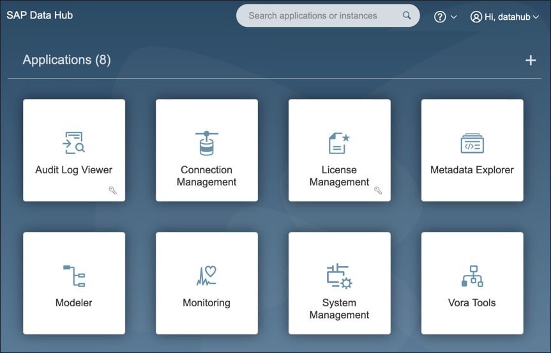Click the Monitoring heartbeat icon
Image resolution: width=551 pixels, height=353 pixels.
(207, 276)
